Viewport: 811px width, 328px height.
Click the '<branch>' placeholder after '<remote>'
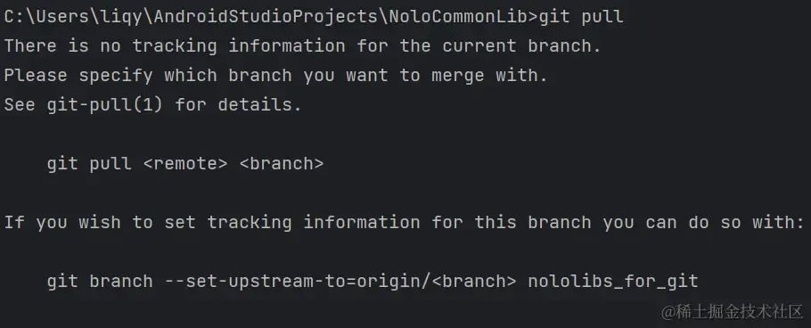(x=282, y=163)
